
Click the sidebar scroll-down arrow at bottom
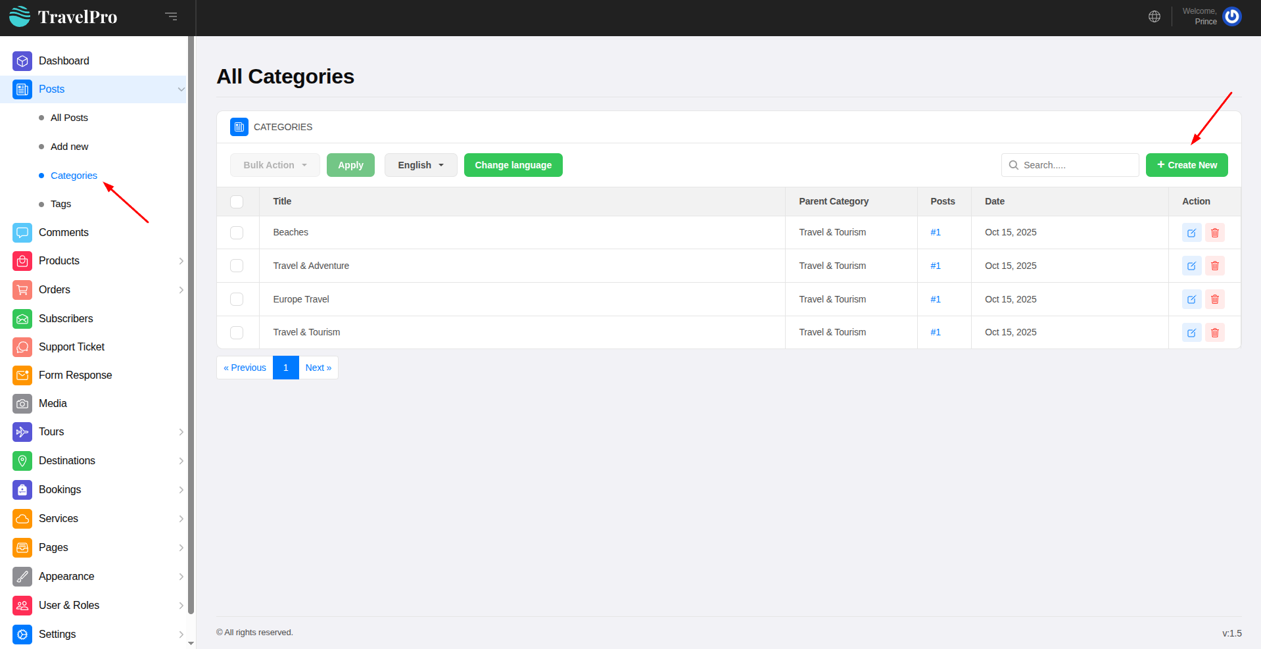coord(191,644)
